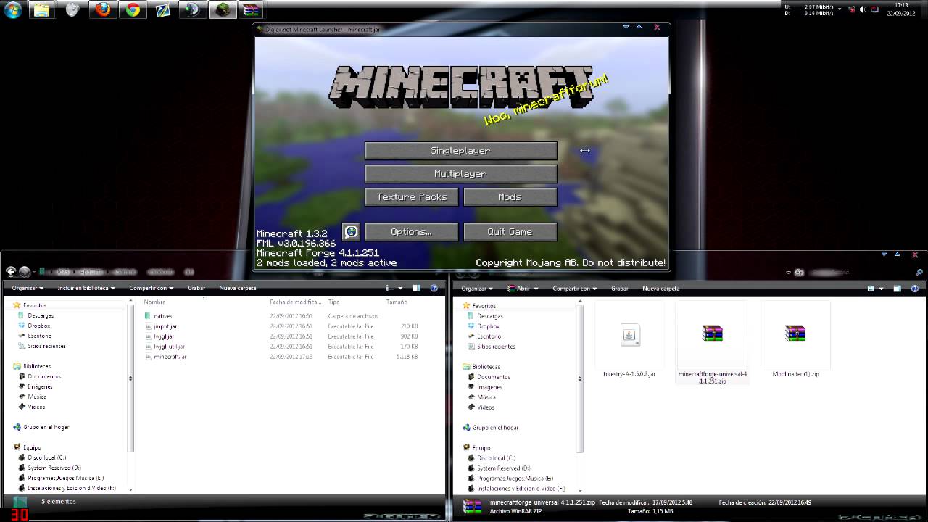Start Singleplayer in Minecraft menu
Viewport: 928px width, 522px height.
click(x=461, y=151)
